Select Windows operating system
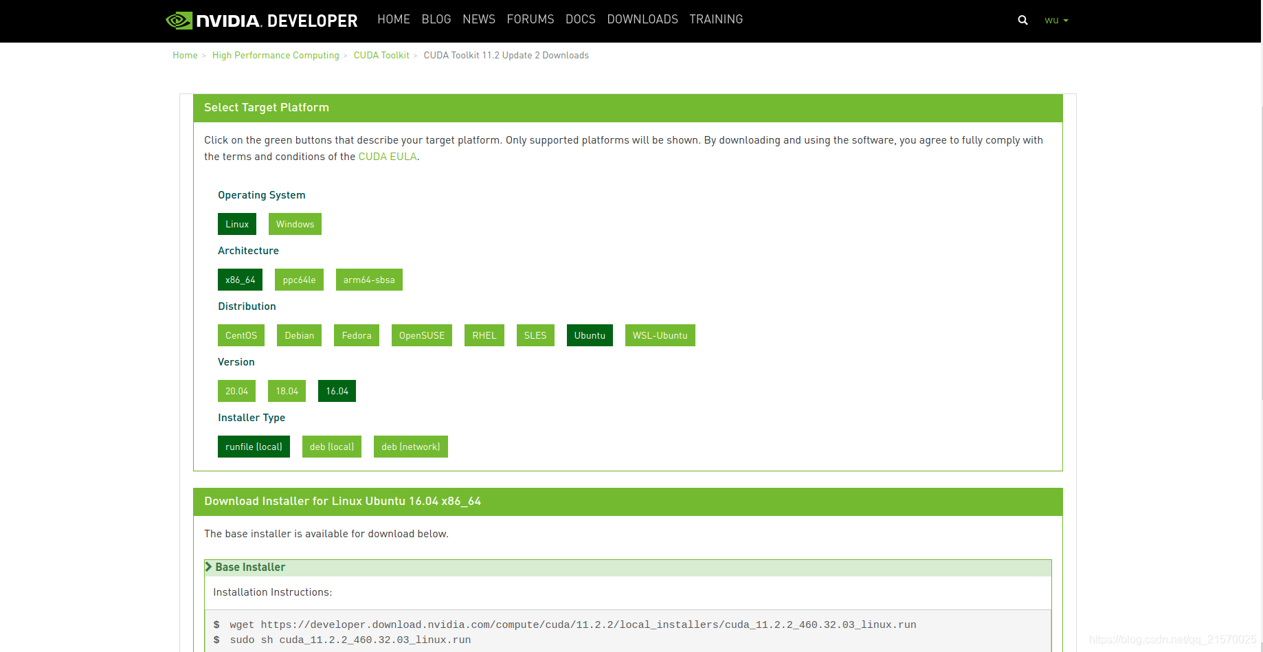The image size is (1263, 652). 295,224
